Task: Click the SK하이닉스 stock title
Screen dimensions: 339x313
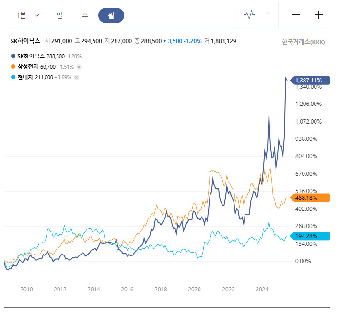Action: pyautogui.click(x=25, y=41)
